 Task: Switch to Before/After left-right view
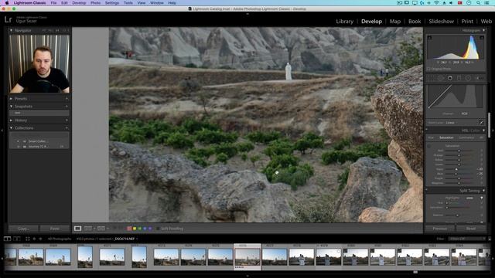(x=88, y=229)
